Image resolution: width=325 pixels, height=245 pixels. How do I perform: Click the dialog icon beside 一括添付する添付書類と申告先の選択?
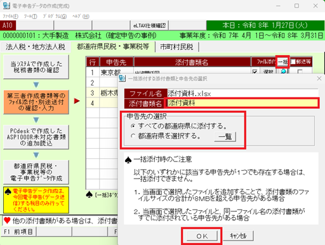pos(122,79)
